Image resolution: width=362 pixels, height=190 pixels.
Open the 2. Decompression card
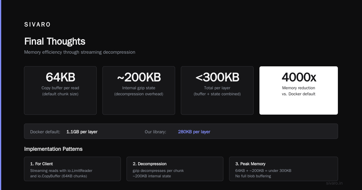coord(175,169)
